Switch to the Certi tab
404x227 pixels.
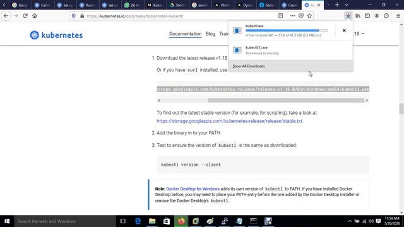coord(43,5)
